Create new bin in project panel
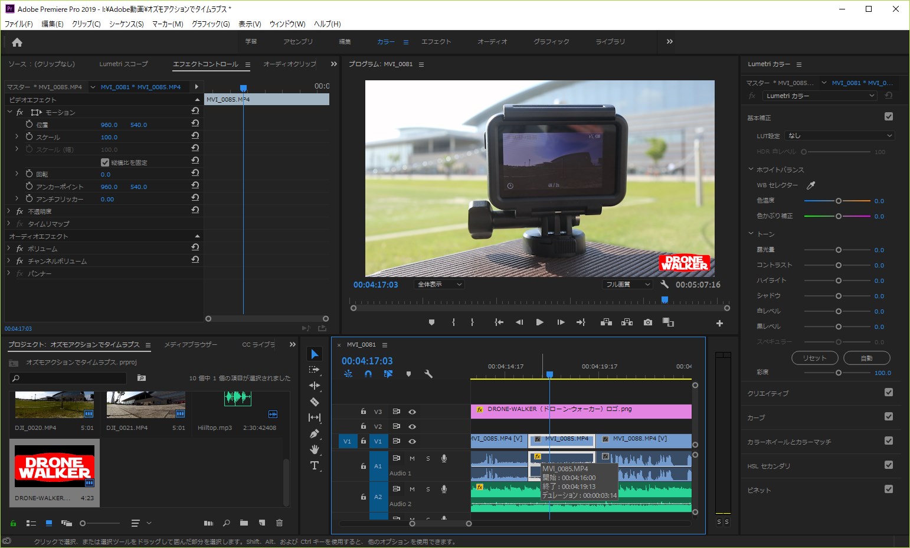910x548 pixels. click(x=244, y=523)
